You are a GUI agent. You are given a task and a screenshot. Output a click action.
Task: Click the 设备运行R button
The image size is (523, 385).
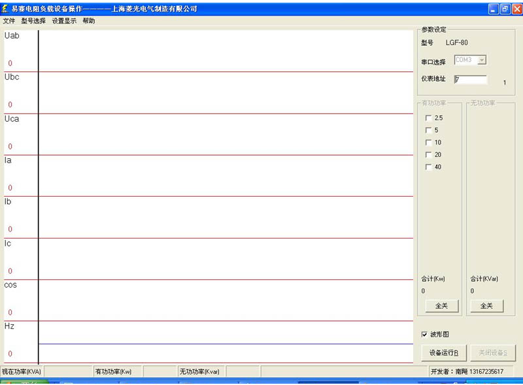point(443,353)
